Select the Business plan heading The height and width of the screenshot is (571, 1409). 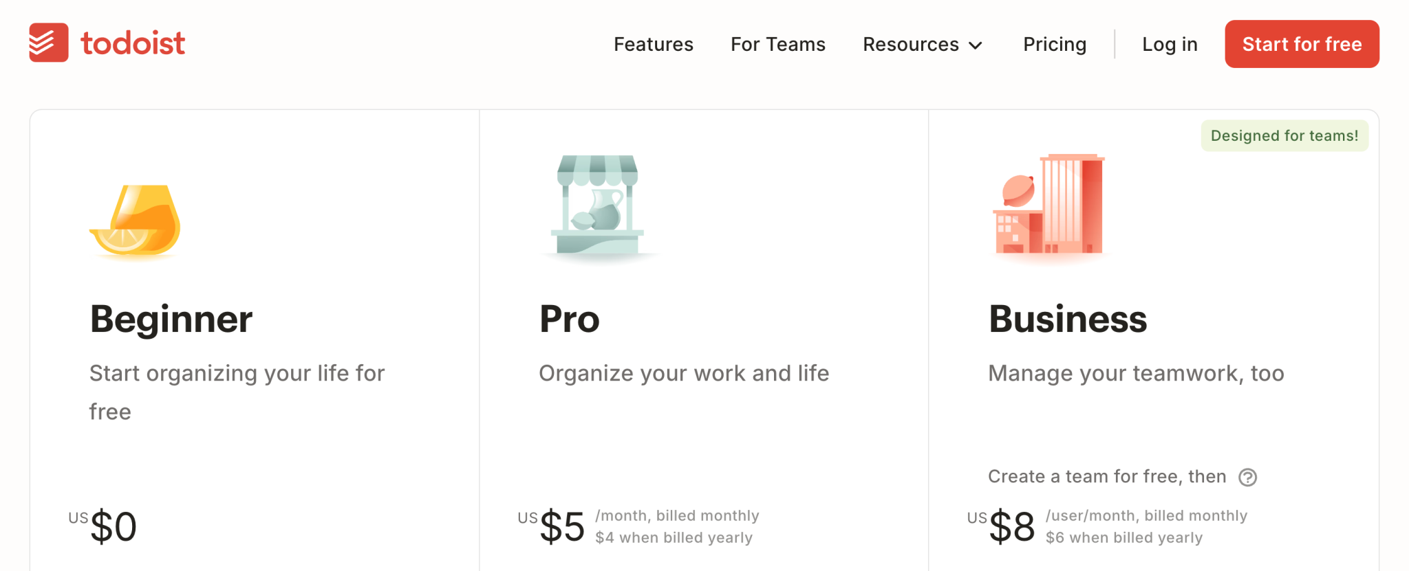coord(1067,320)
